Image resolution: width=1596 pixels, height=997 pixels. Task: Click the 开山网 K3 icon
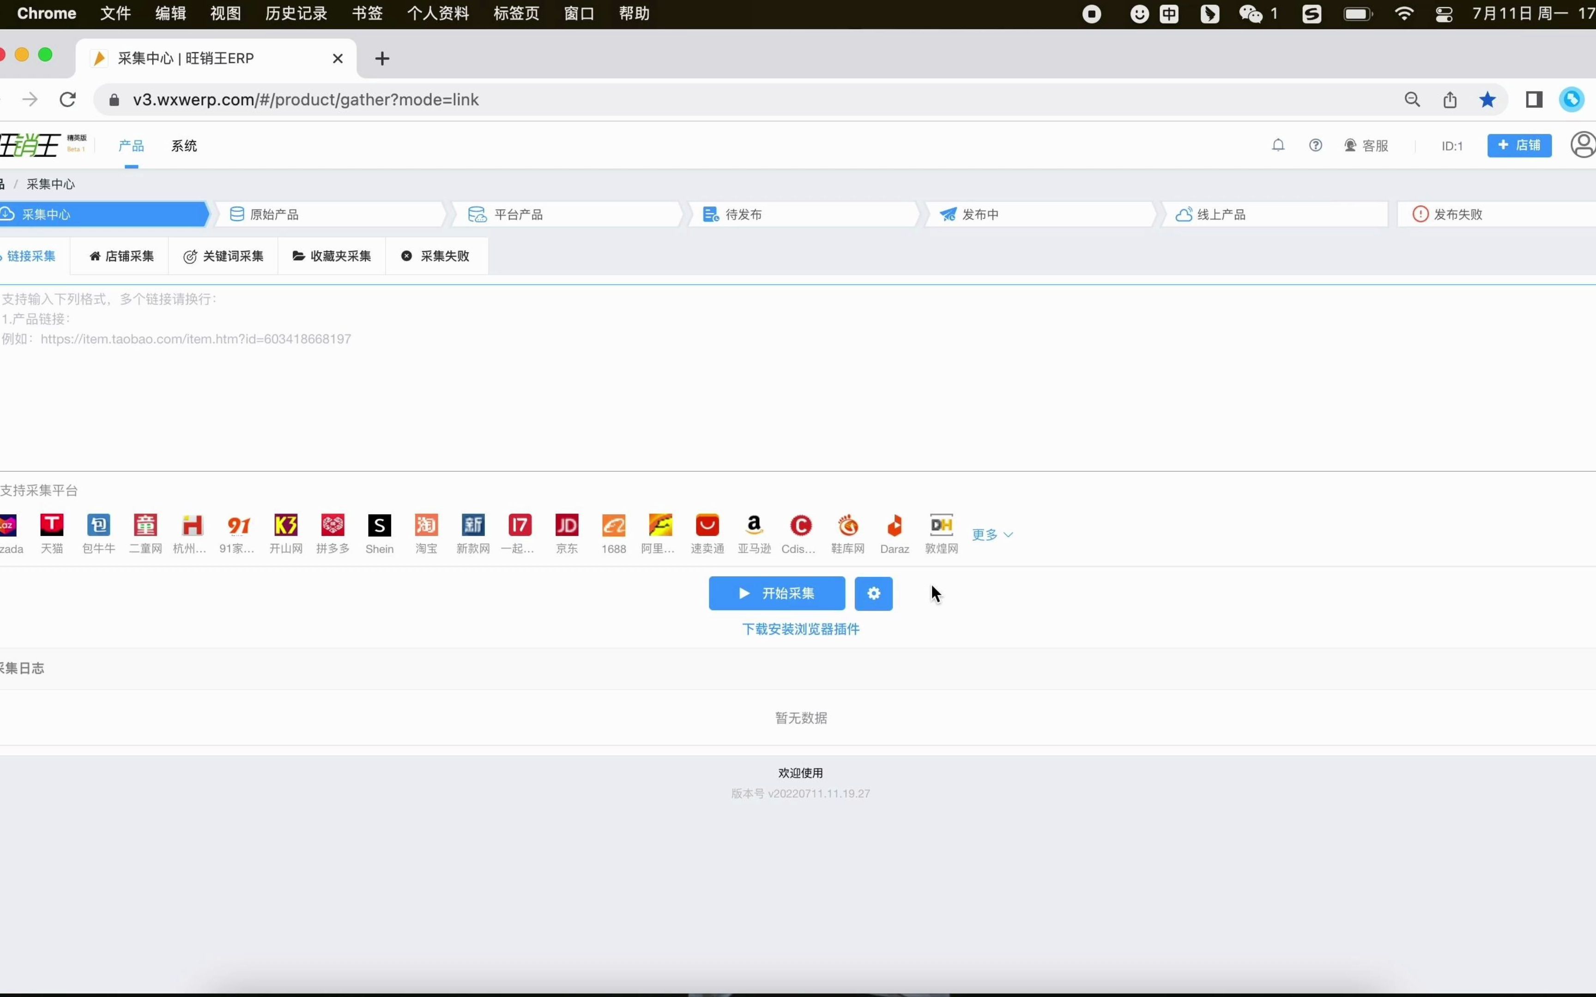285,526
